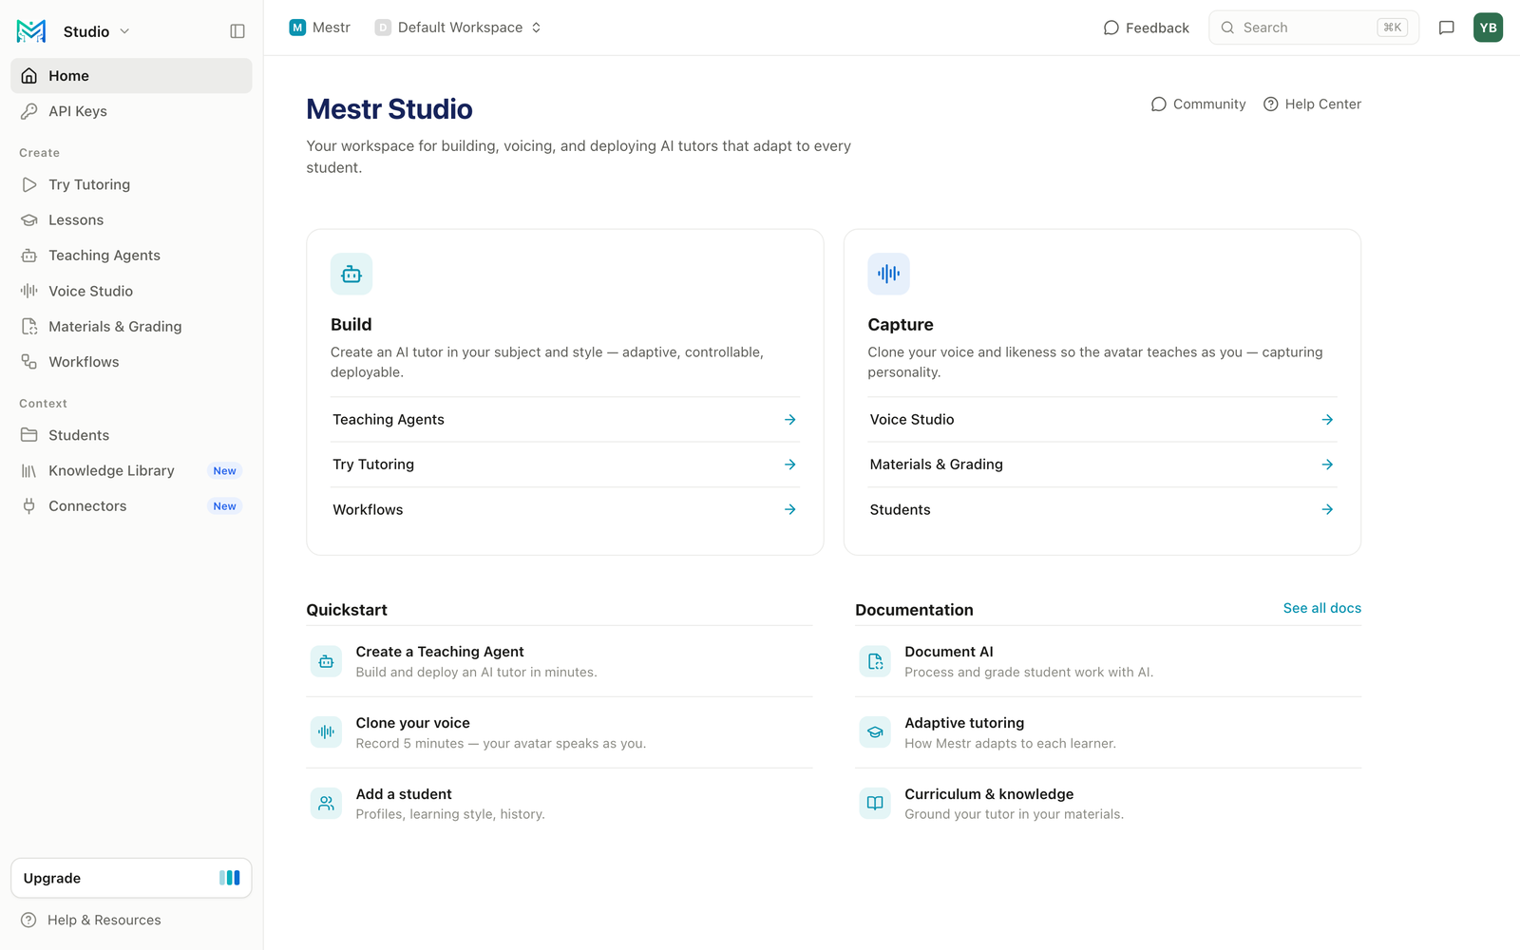The width and height of the screenshot is (1520, 950).
Task: Click the Mestr Studio page heading
Action: click(389, 109)
